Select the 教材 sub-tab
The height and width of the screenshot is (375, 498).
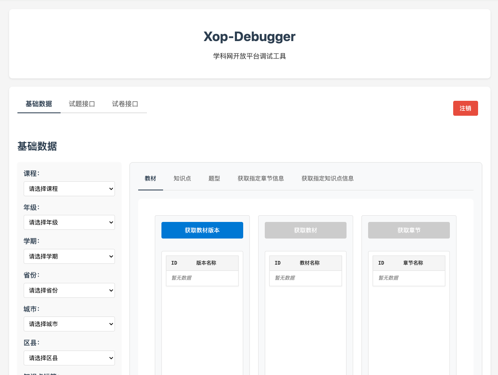(x=150, y=179)
